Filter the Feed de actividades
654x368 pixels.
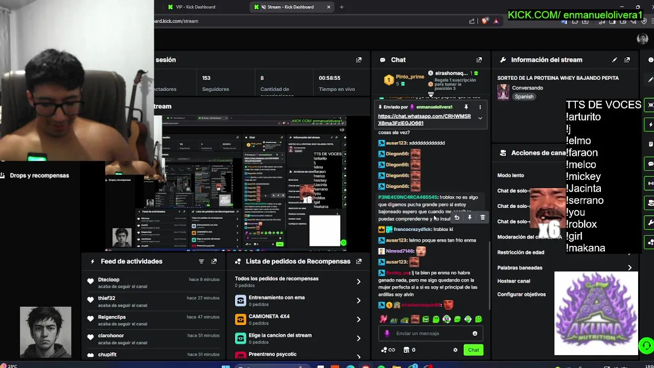[x=201, y=261]
